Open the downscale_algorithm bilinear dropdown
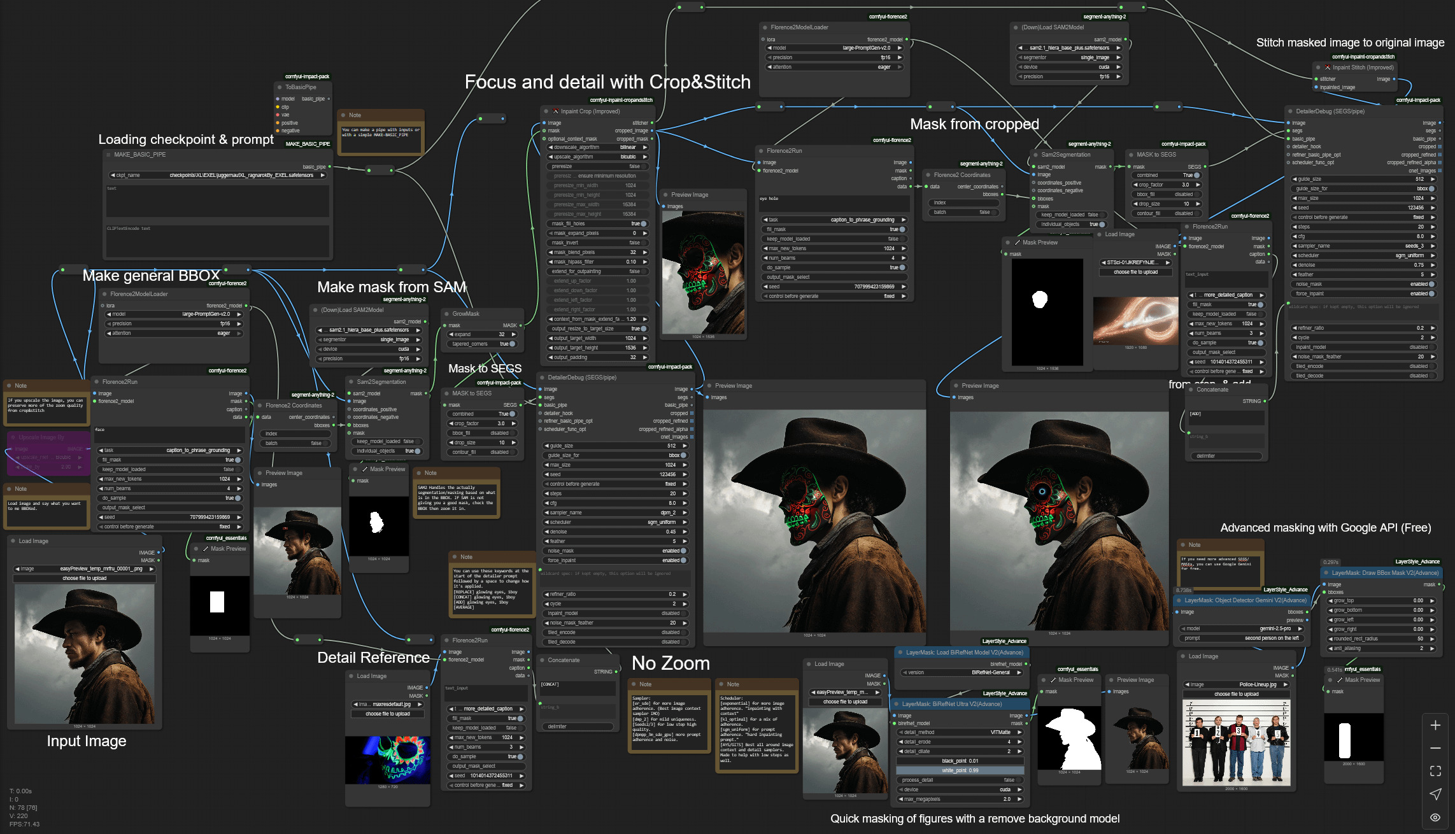The image size is (1455, 834). pos(597,147)
